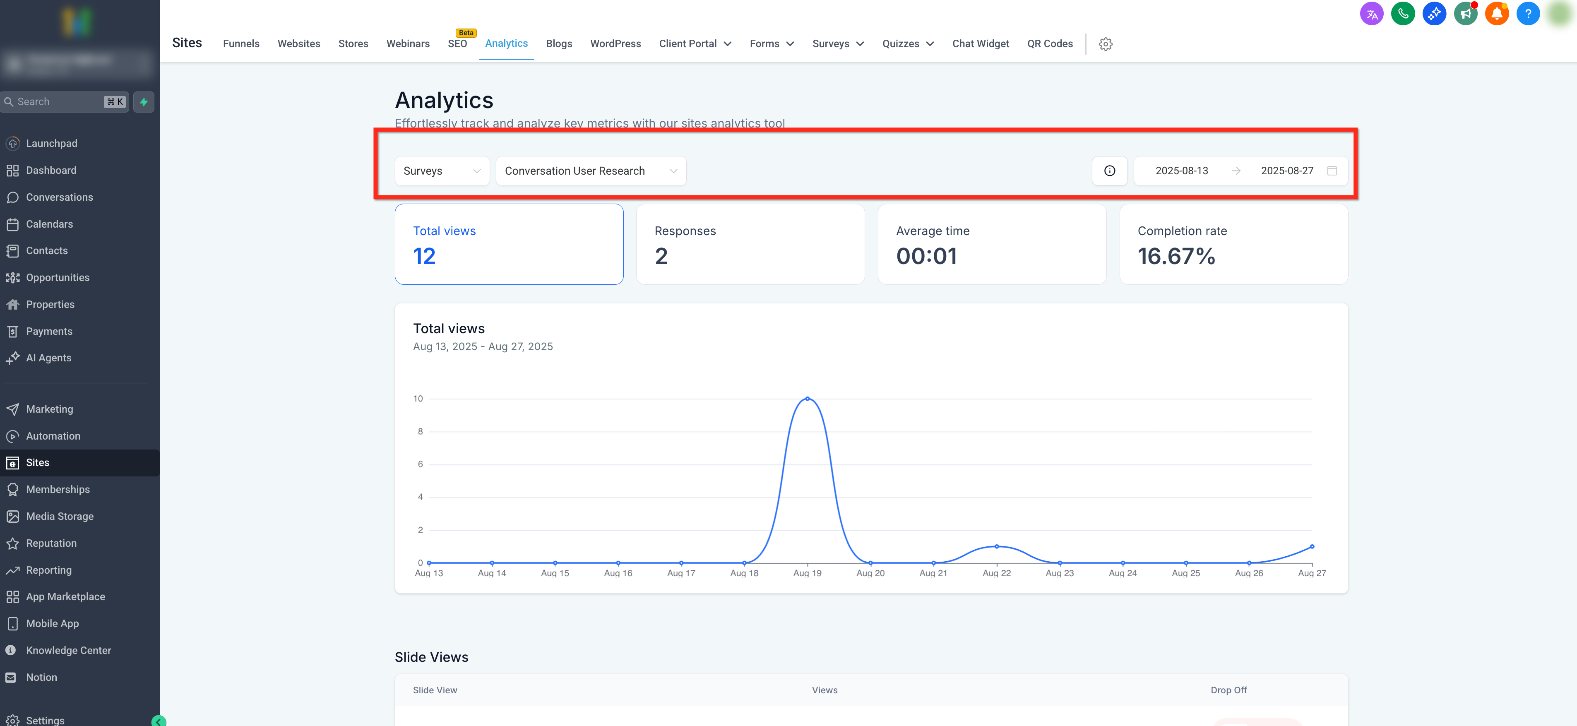The height and width of the screenshot is (726, 1577).
Task: Open the Surveys type dropdown filter
Action: tap(441, 171)
